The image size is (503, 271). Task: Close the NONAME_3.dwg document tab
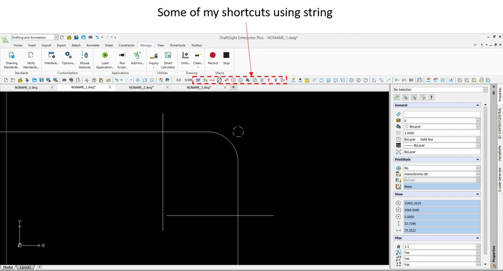coord(225,87)
